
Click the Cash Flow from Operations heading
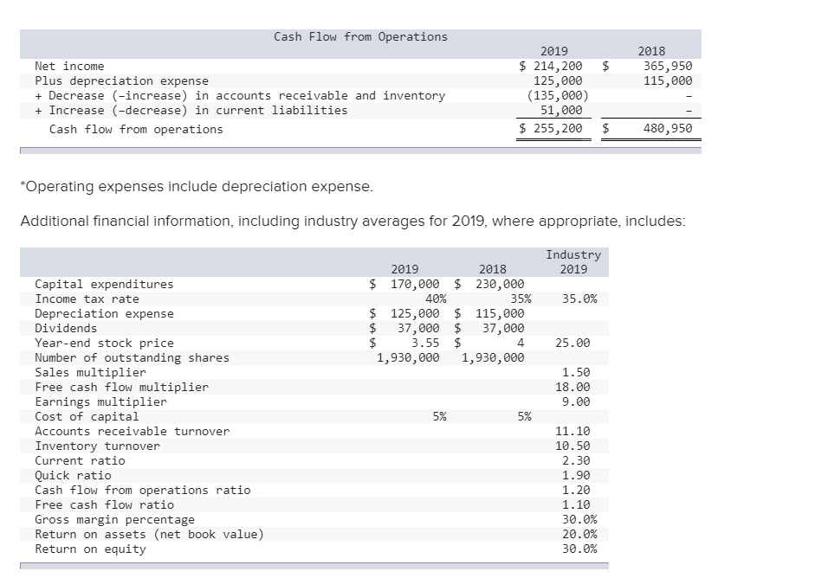360,37
